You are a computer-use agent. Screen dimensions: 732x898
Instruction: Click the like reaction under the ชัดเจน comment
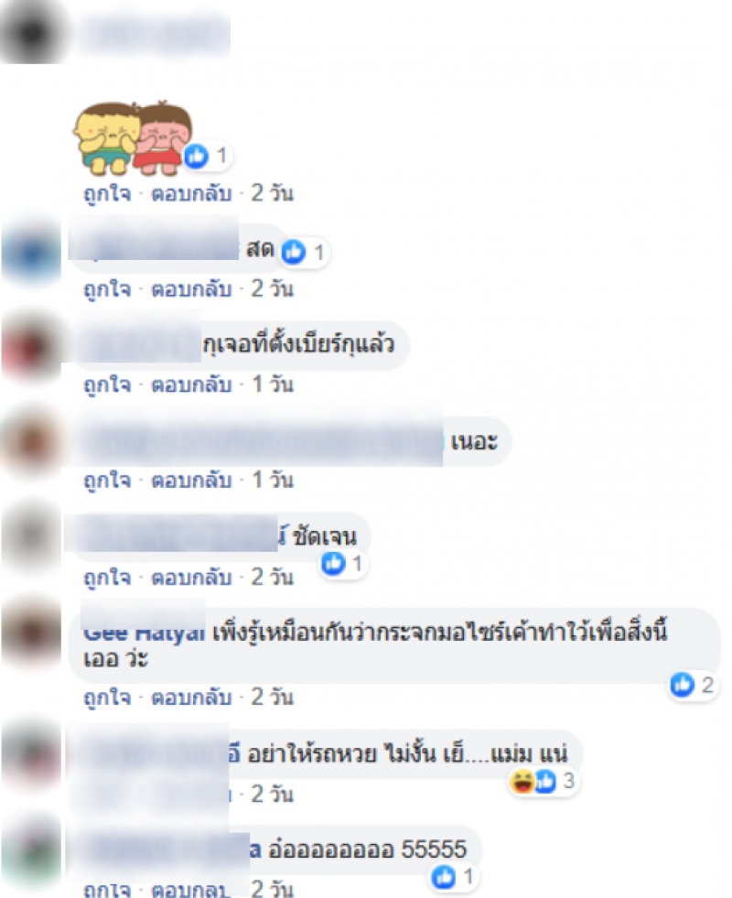[x=342, y=564]
